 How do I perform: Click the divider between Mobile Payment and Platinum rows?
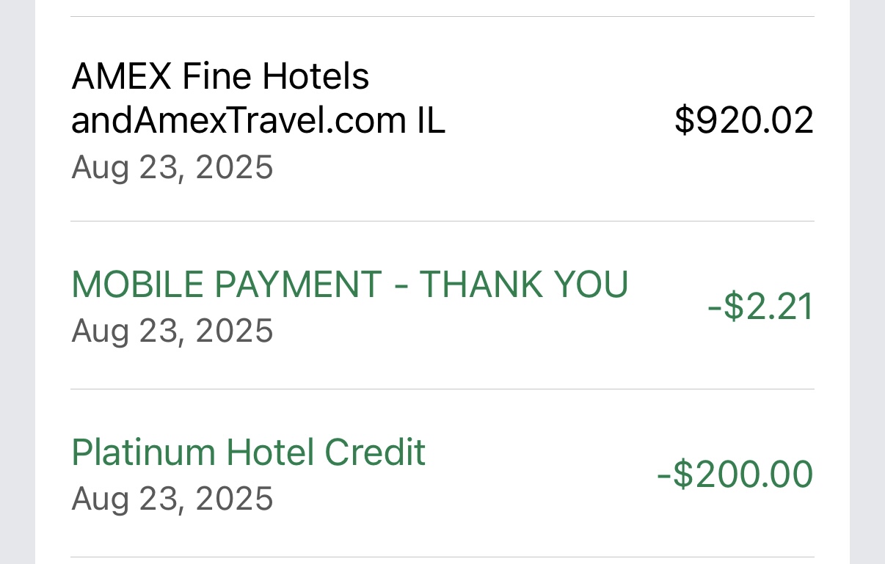[x=442, y=389]
